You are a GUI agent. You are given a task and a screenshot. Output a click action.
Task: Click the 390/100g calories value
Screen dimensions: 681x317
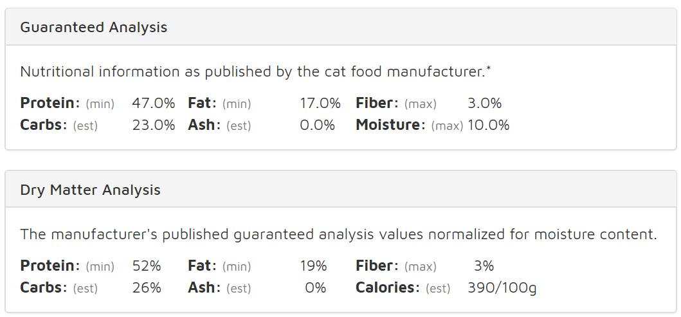[x=502, y=287]
